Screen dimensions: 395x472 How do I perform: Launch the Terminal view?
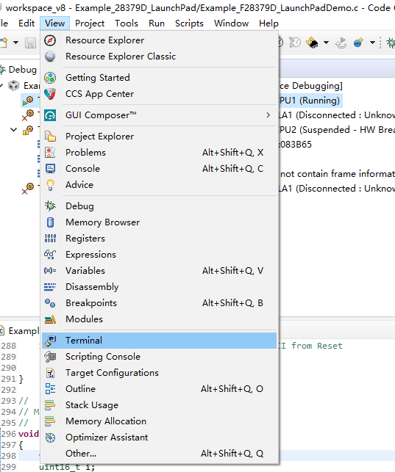159,341
